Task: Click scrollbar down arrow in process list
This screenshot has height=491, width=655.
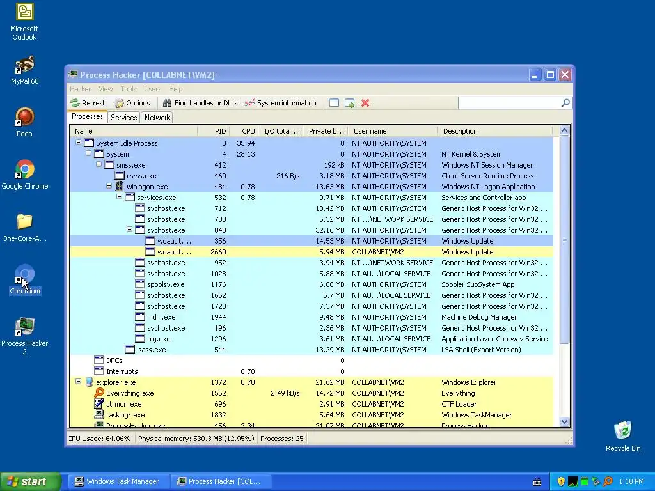Action: coord(564,422)
